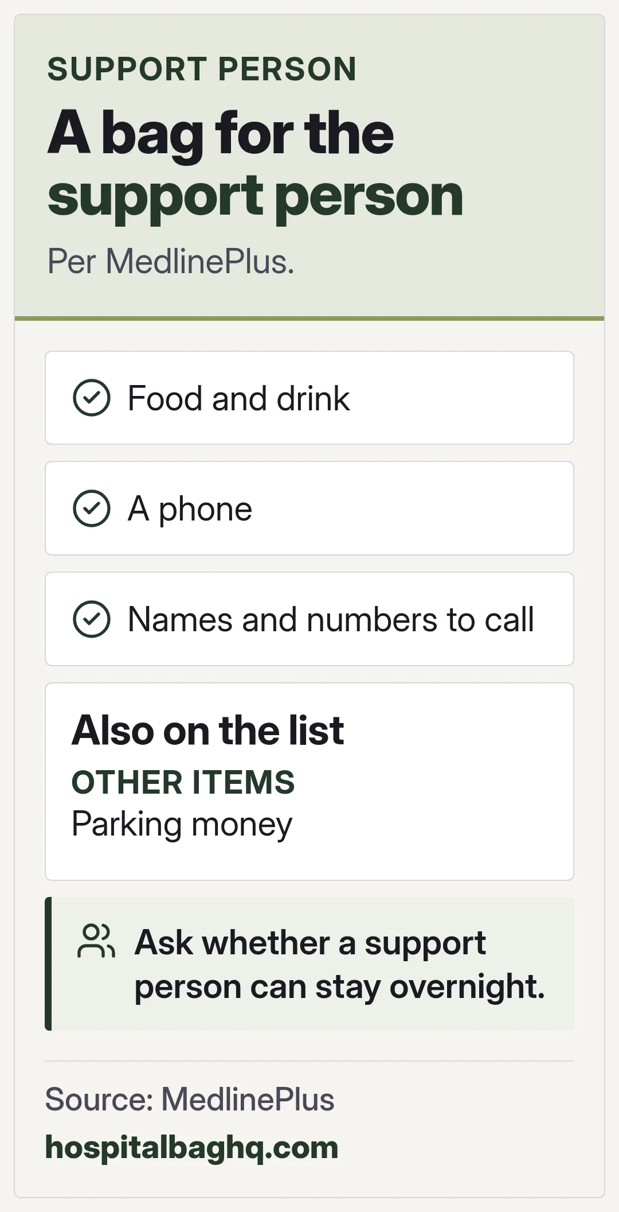Click the Per MedlinePlus subtitle

171,262
